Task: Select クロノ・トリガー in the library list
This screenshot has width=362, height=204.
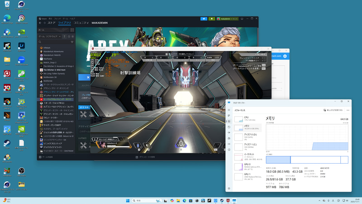Action: coord(51,118)
